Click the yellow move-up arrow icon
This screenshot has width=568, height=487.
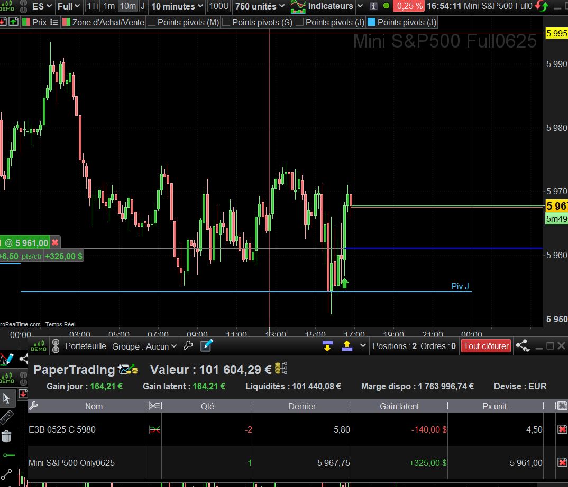(346, 346)
